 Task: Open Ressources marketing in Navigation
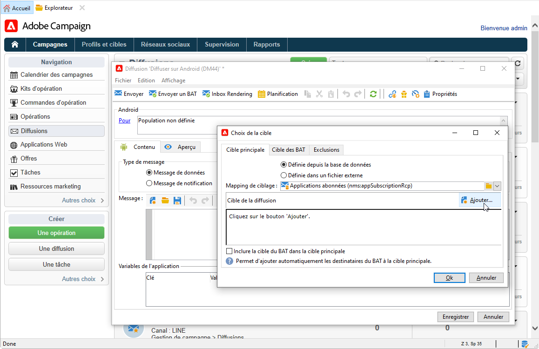click(56, 187)
